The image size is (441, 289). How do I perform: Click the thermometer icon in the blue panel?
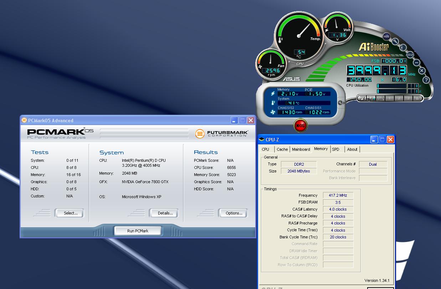(272, 103)
